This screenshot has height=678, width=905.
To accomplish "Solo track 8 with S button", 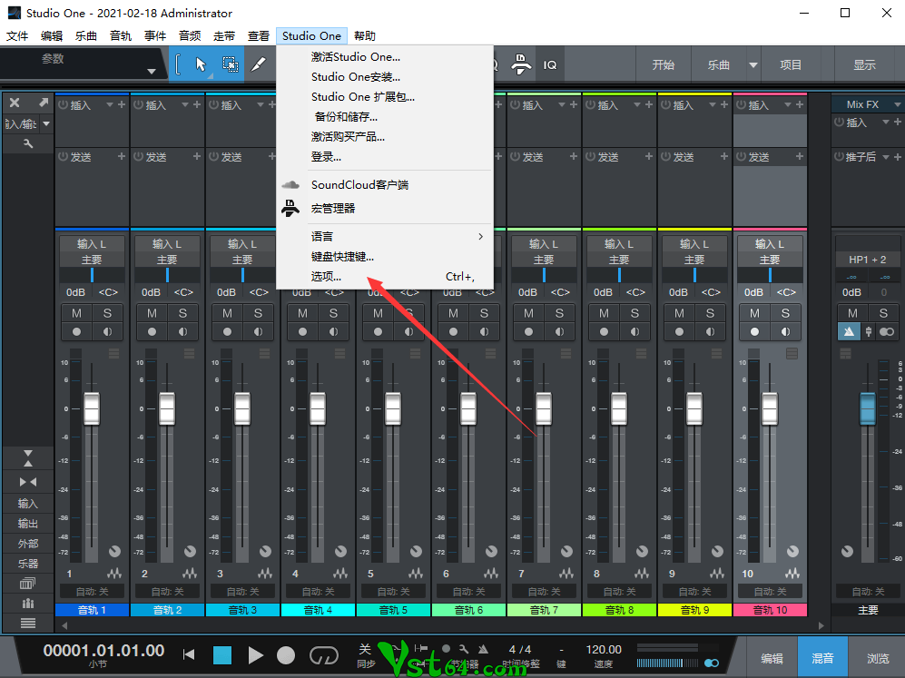I will point(634,313).
